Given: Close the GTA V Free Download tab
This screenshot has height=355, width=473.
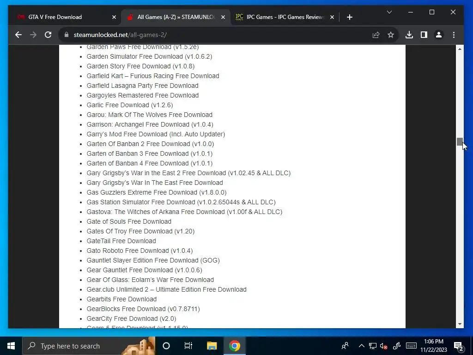Looking at the screenshot, I should click(114, 17).
